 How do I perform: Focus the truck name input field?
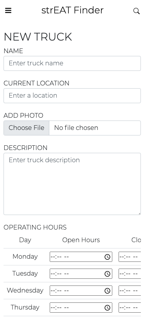(72, 63)
